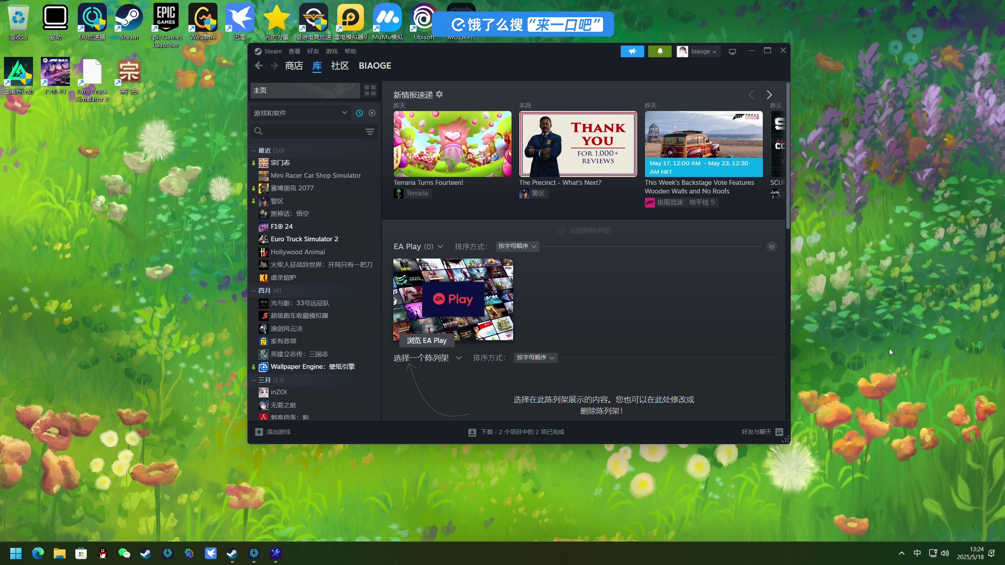Screen dimensions: 1005x565
Task: Toggle ready-to-play filter icon
Action: pos(372,113)
